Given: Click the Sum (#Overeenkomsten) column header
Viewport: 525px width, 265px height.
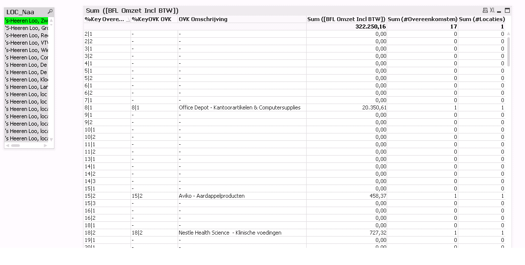Looking at the screenshot, I should point(422,19).
